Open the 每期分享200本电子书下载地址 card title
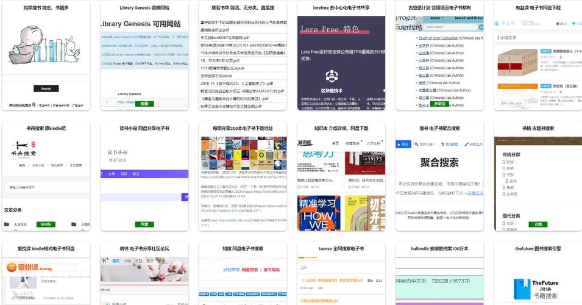Viewport: 582px width, 305px height. point(243,128)
